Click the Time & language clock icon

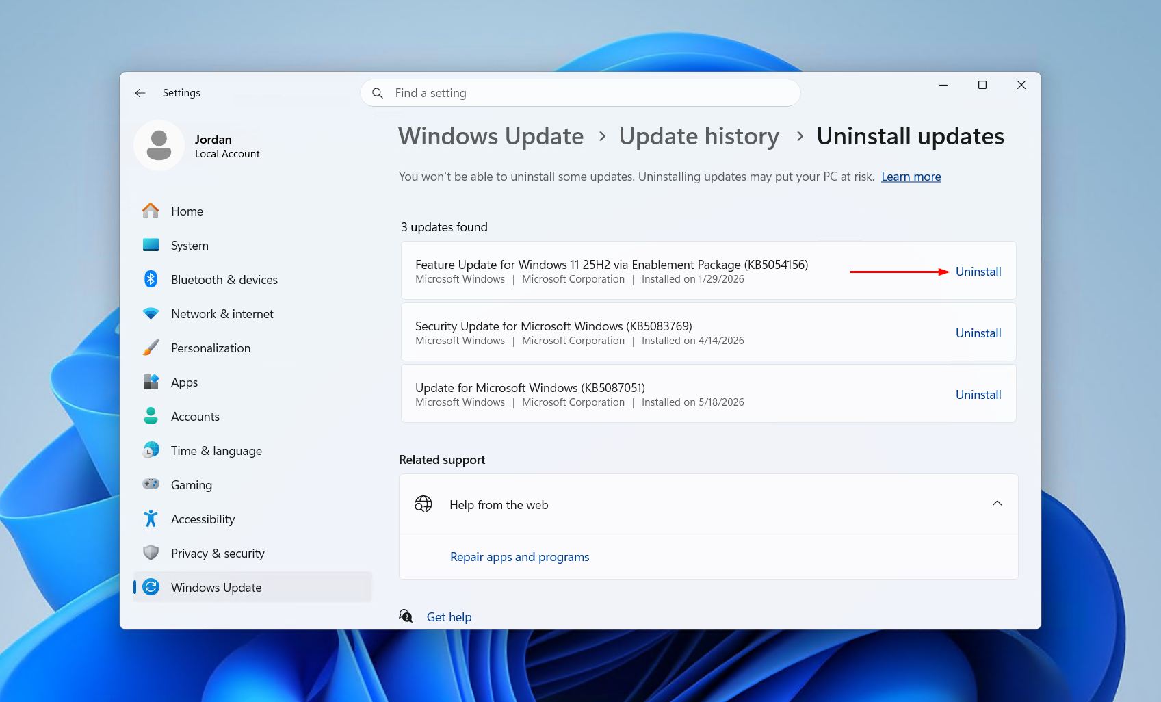(x=151, y=450)
